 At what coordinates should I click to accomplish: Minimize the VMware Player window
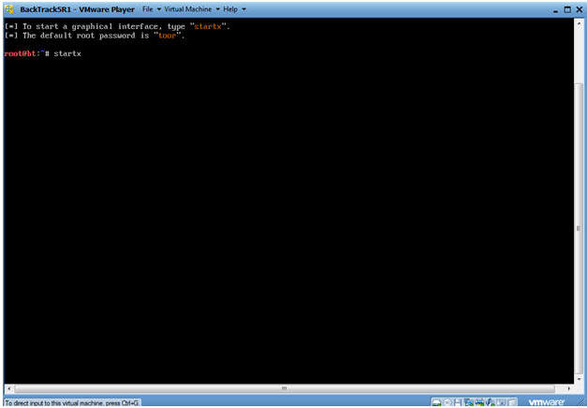pyautogui.click(x=556, y=10)
